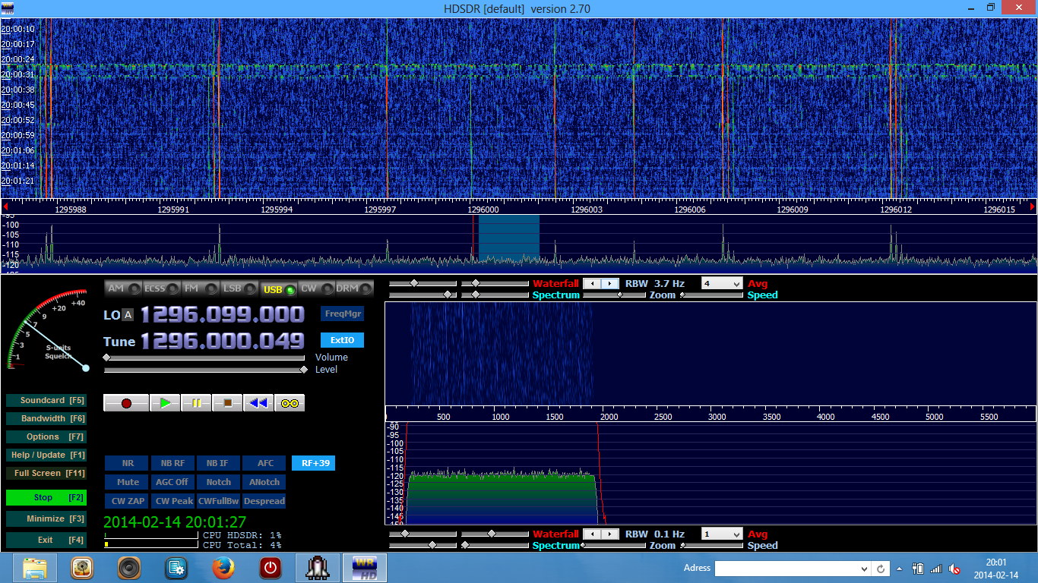Toggle CW ZAP function
This screenshot has height=583, width=1038.
tap(127, 501)
